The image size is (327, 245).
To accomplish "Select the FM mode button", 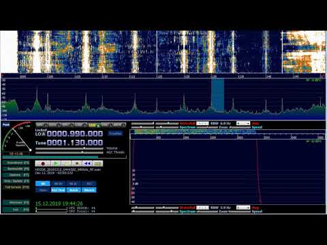I will point(68,125).
